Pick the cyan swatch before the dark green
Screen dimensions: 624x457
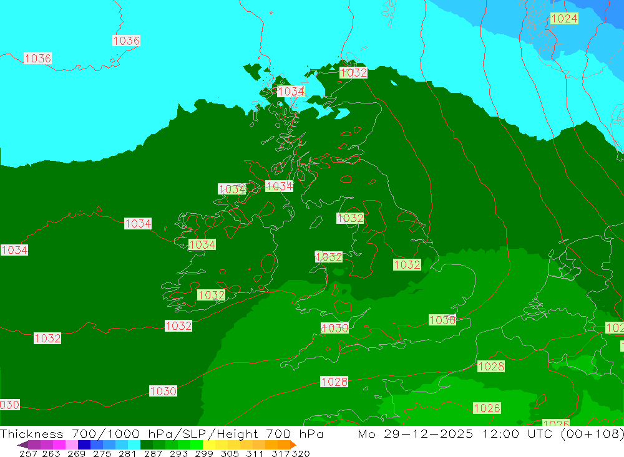coord(134,445)
